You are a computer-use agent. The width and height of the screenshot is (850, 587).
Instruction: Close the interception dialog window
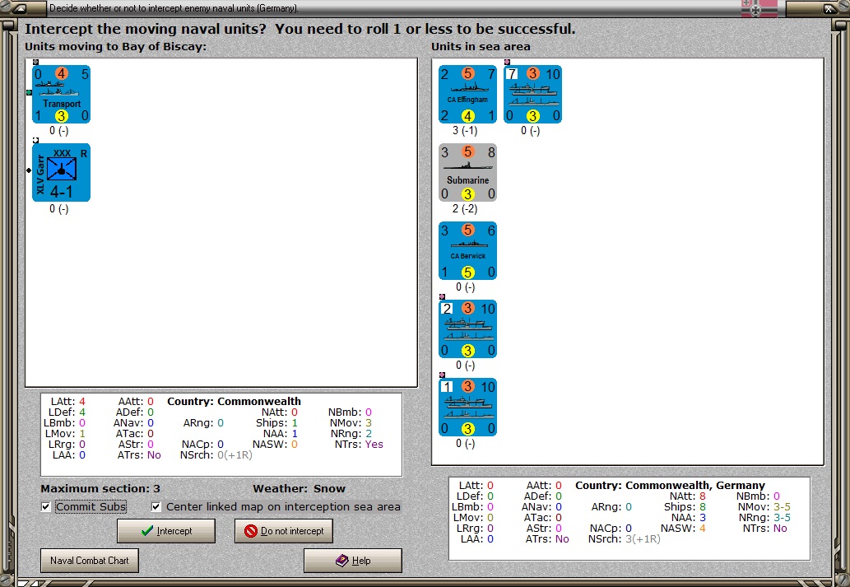click(x=829, y=9)
